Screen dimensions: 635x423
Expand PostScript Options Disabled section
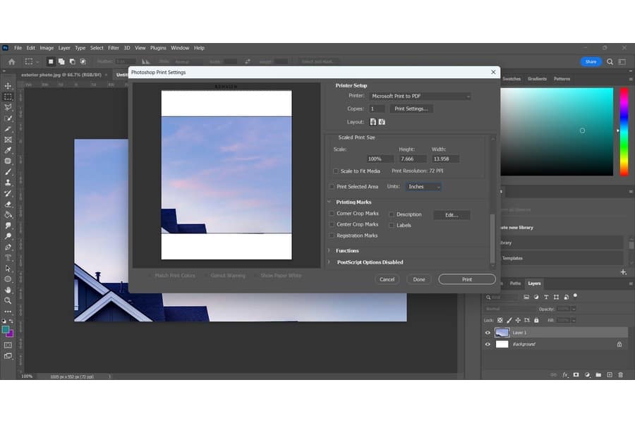tap(329, 262)
